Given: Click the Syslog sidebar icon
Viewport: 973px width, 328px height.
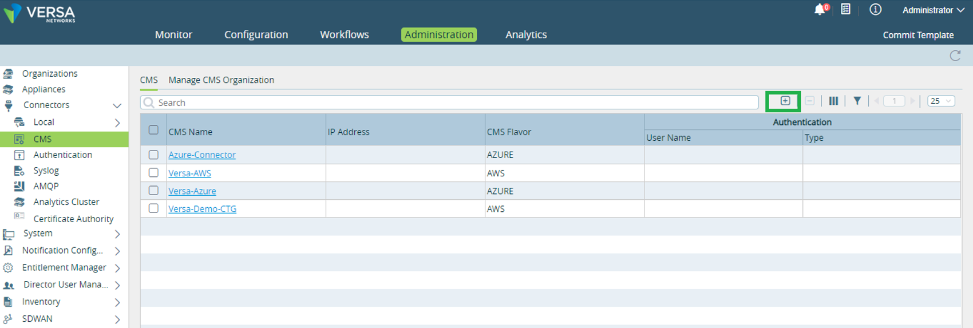Looking at the screenshot, I should point(19,171).
